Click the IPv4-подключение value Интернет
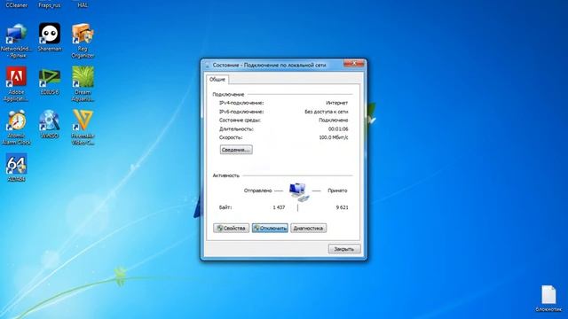This screenshot has width=568, height=319. coord(337,103)
